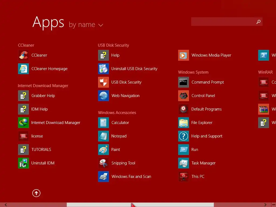Click the horizontal scrollbar thumb
The image size is (276, 207).
140,205
